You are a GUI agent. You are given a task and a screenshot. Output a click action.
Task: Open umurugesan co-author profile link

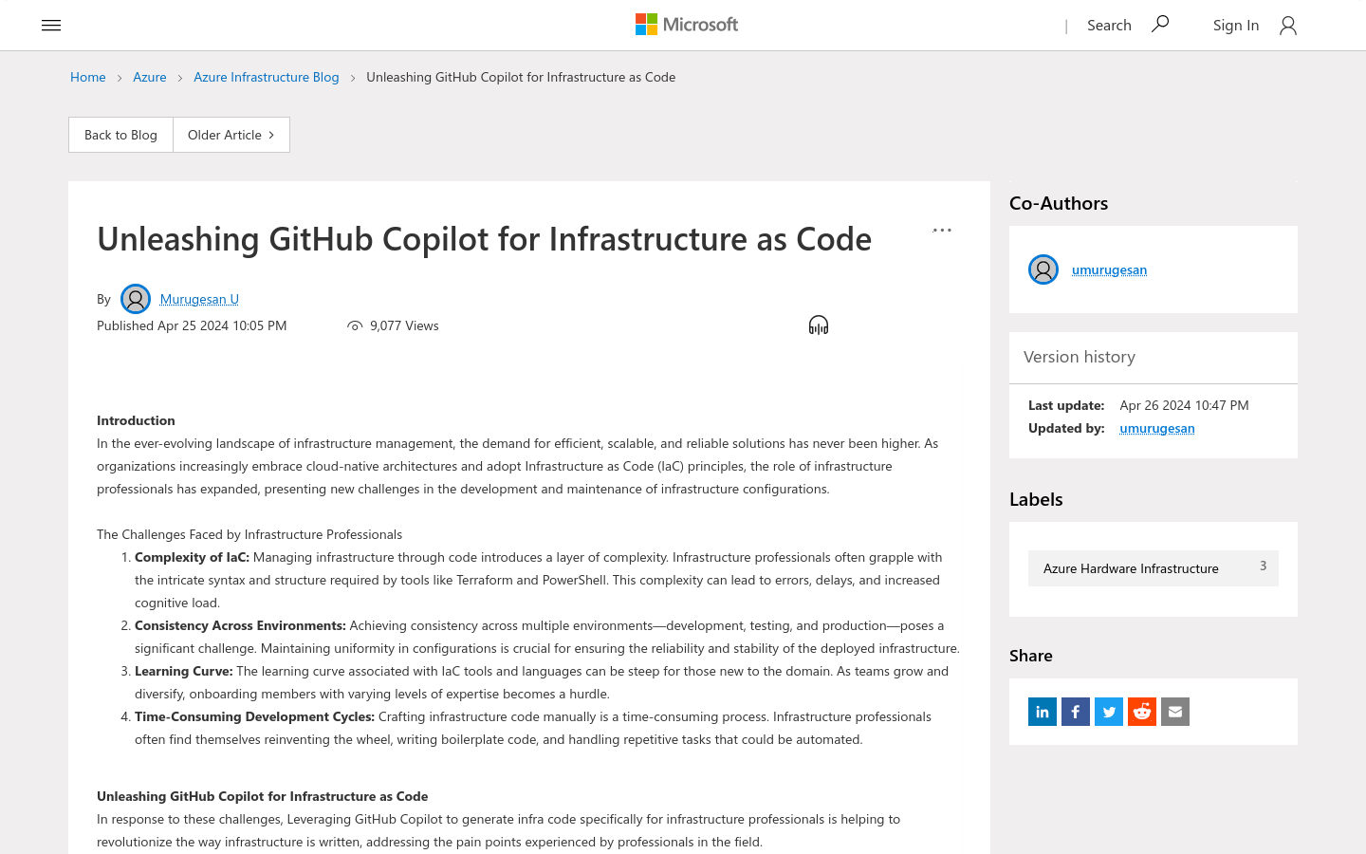[x=1109, y=269]
